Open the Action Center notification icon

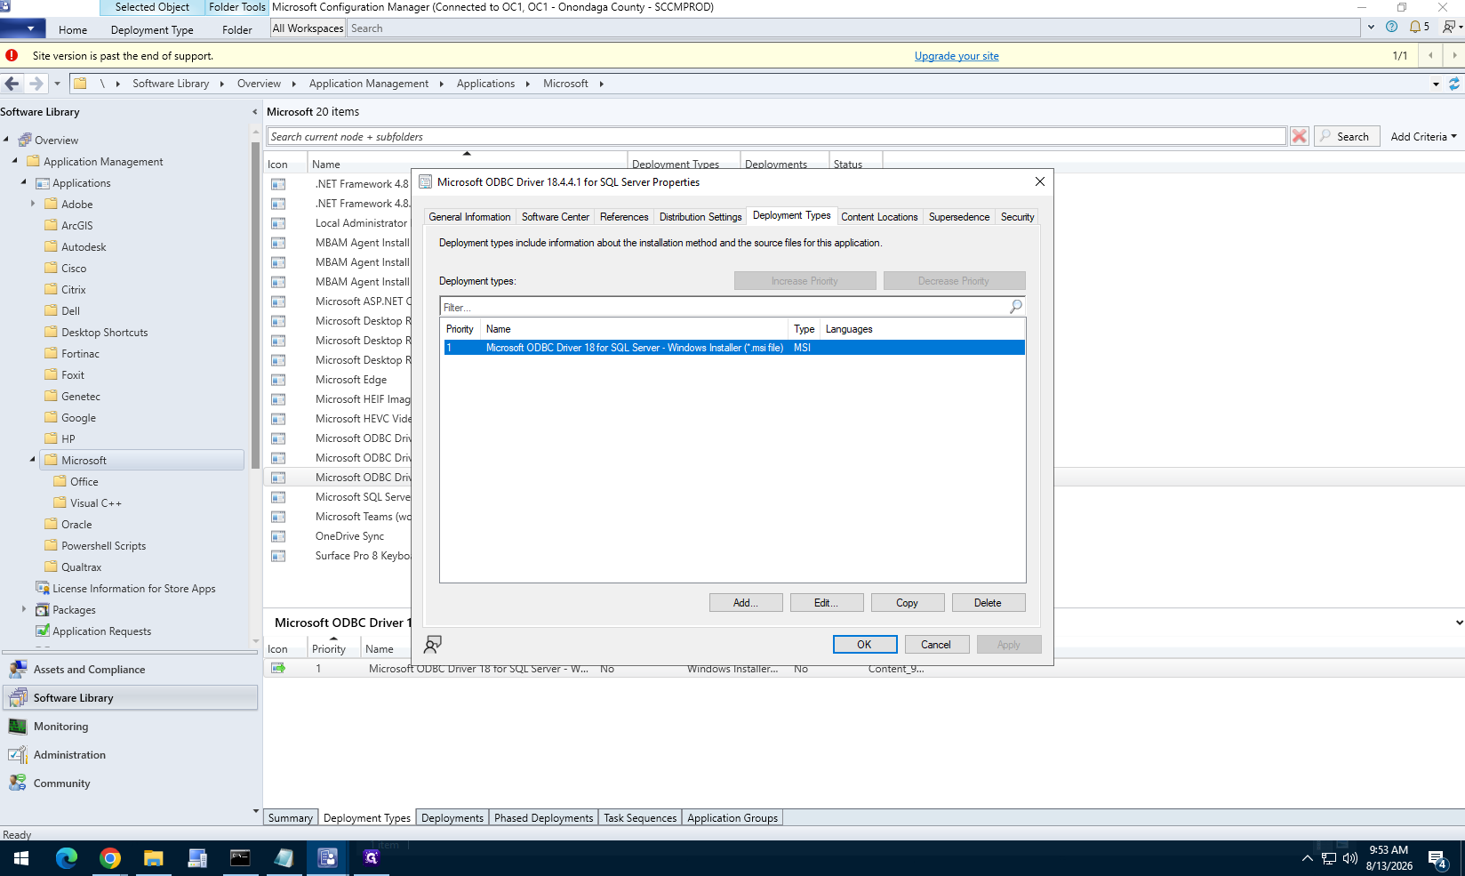(1438, 859)
